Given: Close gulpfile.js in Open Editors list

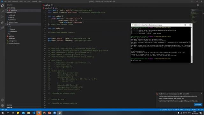Looking at the screenshot, I should [x=8, y=10].
